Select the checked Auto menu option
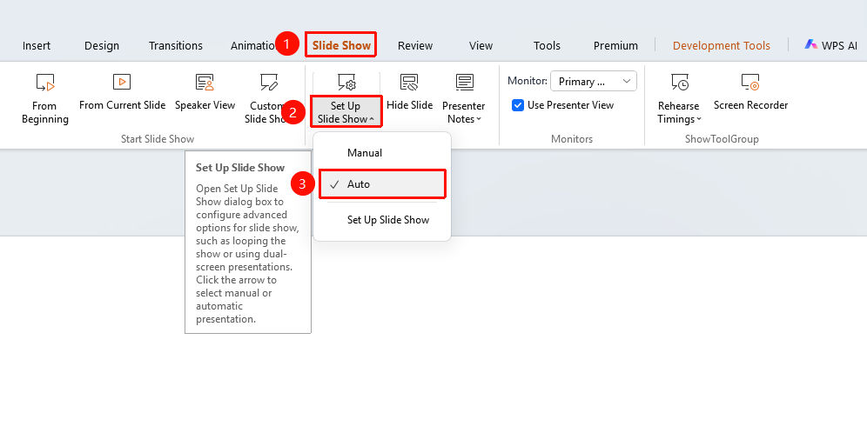 click(382, 184)
